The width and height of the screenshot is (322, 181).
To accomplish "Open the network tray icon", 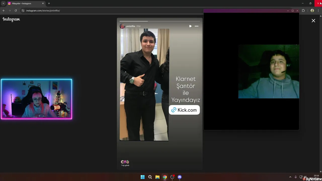I will click(x=301, y=177).
